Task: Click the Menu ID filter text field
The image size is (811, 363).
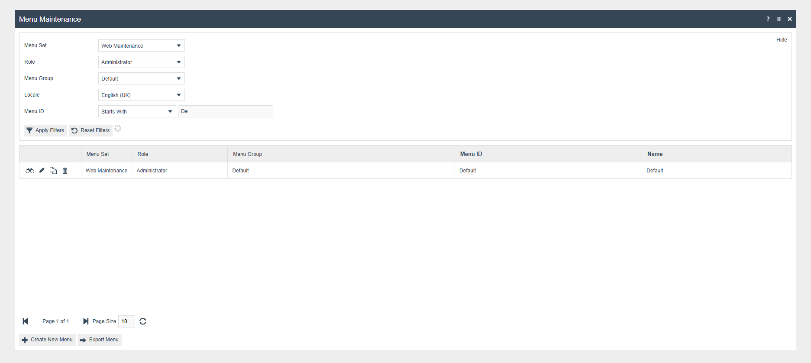Action: tap(226, 111)
